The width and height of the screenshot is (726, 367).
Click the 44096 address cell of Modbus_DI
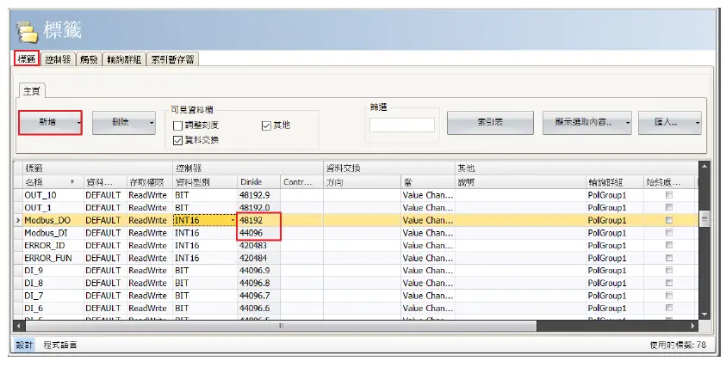click(x=258, y=233)
